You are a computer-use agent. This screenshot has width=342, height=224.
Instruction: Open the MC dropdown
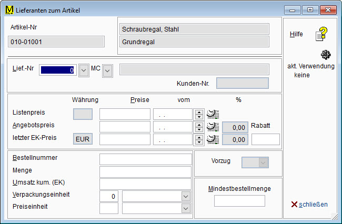107,70
